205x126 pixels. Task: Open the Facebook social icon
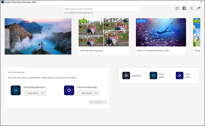click(184, 8)
